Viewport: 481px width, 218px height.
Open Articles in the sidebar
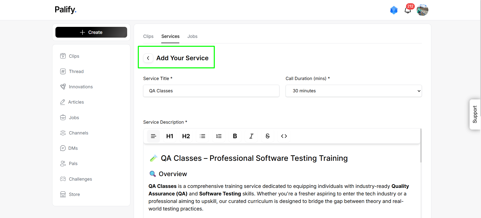point(72,102)
